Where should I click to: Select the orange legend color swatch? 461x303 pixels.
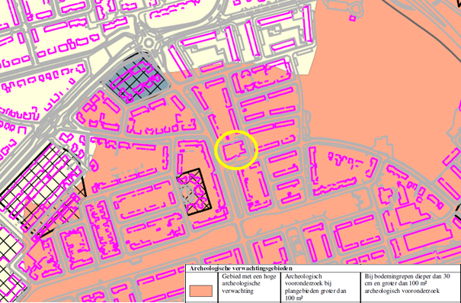pyautogui.click(x=201, y=291)
